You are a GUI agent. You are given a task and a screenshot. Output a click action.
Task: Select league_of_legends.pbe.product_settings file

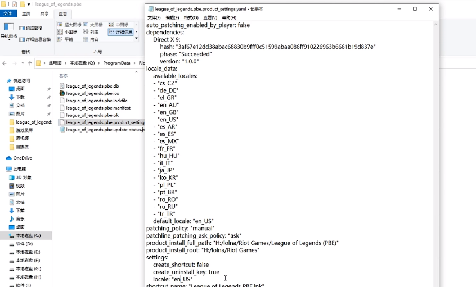coord(102,122)
